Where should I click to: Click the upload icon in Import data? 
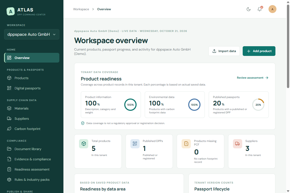click(x=214, y=51)
